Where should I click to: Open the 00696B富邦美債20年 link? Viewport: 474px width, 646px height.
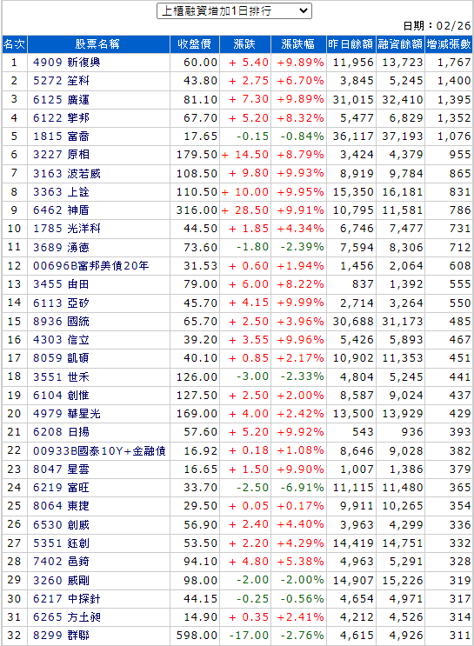click(x=90, y=266)
